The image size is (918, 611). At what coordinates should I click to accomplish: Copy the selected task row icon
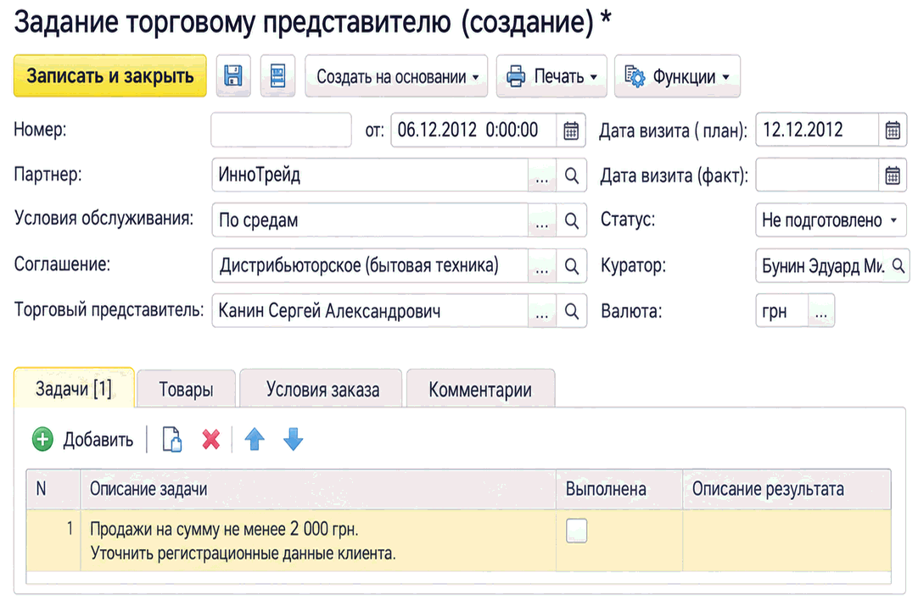(172, 439)
